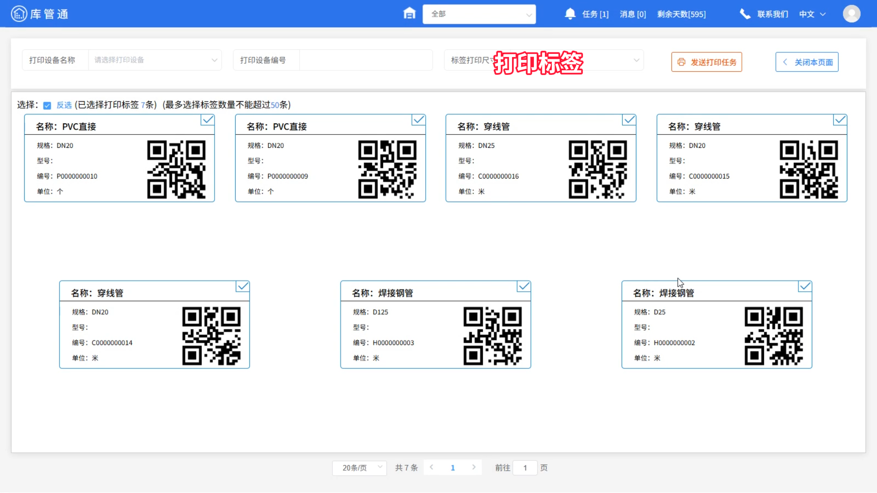Click the QR code for H0000000003
The width and height of the screenshot is (877, 493).
pos(493,336)
